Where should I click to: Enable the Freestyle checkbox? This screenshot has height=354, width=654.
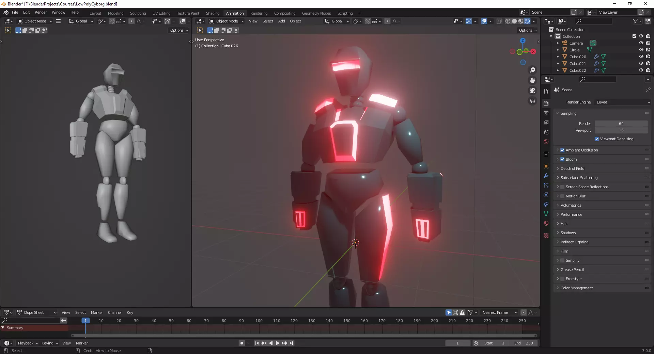(562, 279)
